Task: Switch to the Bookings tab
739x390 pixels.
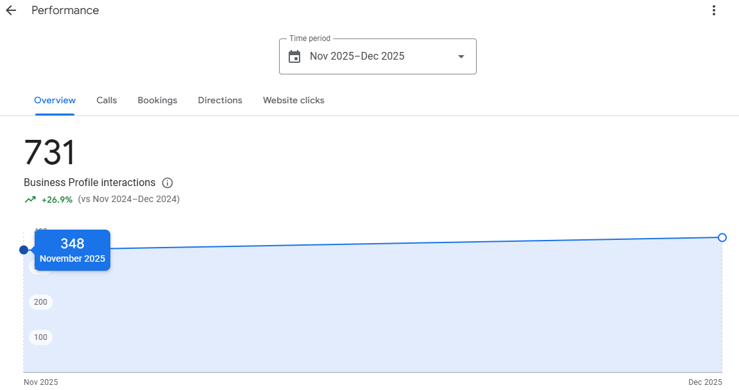Action: [x=157, y=100]
